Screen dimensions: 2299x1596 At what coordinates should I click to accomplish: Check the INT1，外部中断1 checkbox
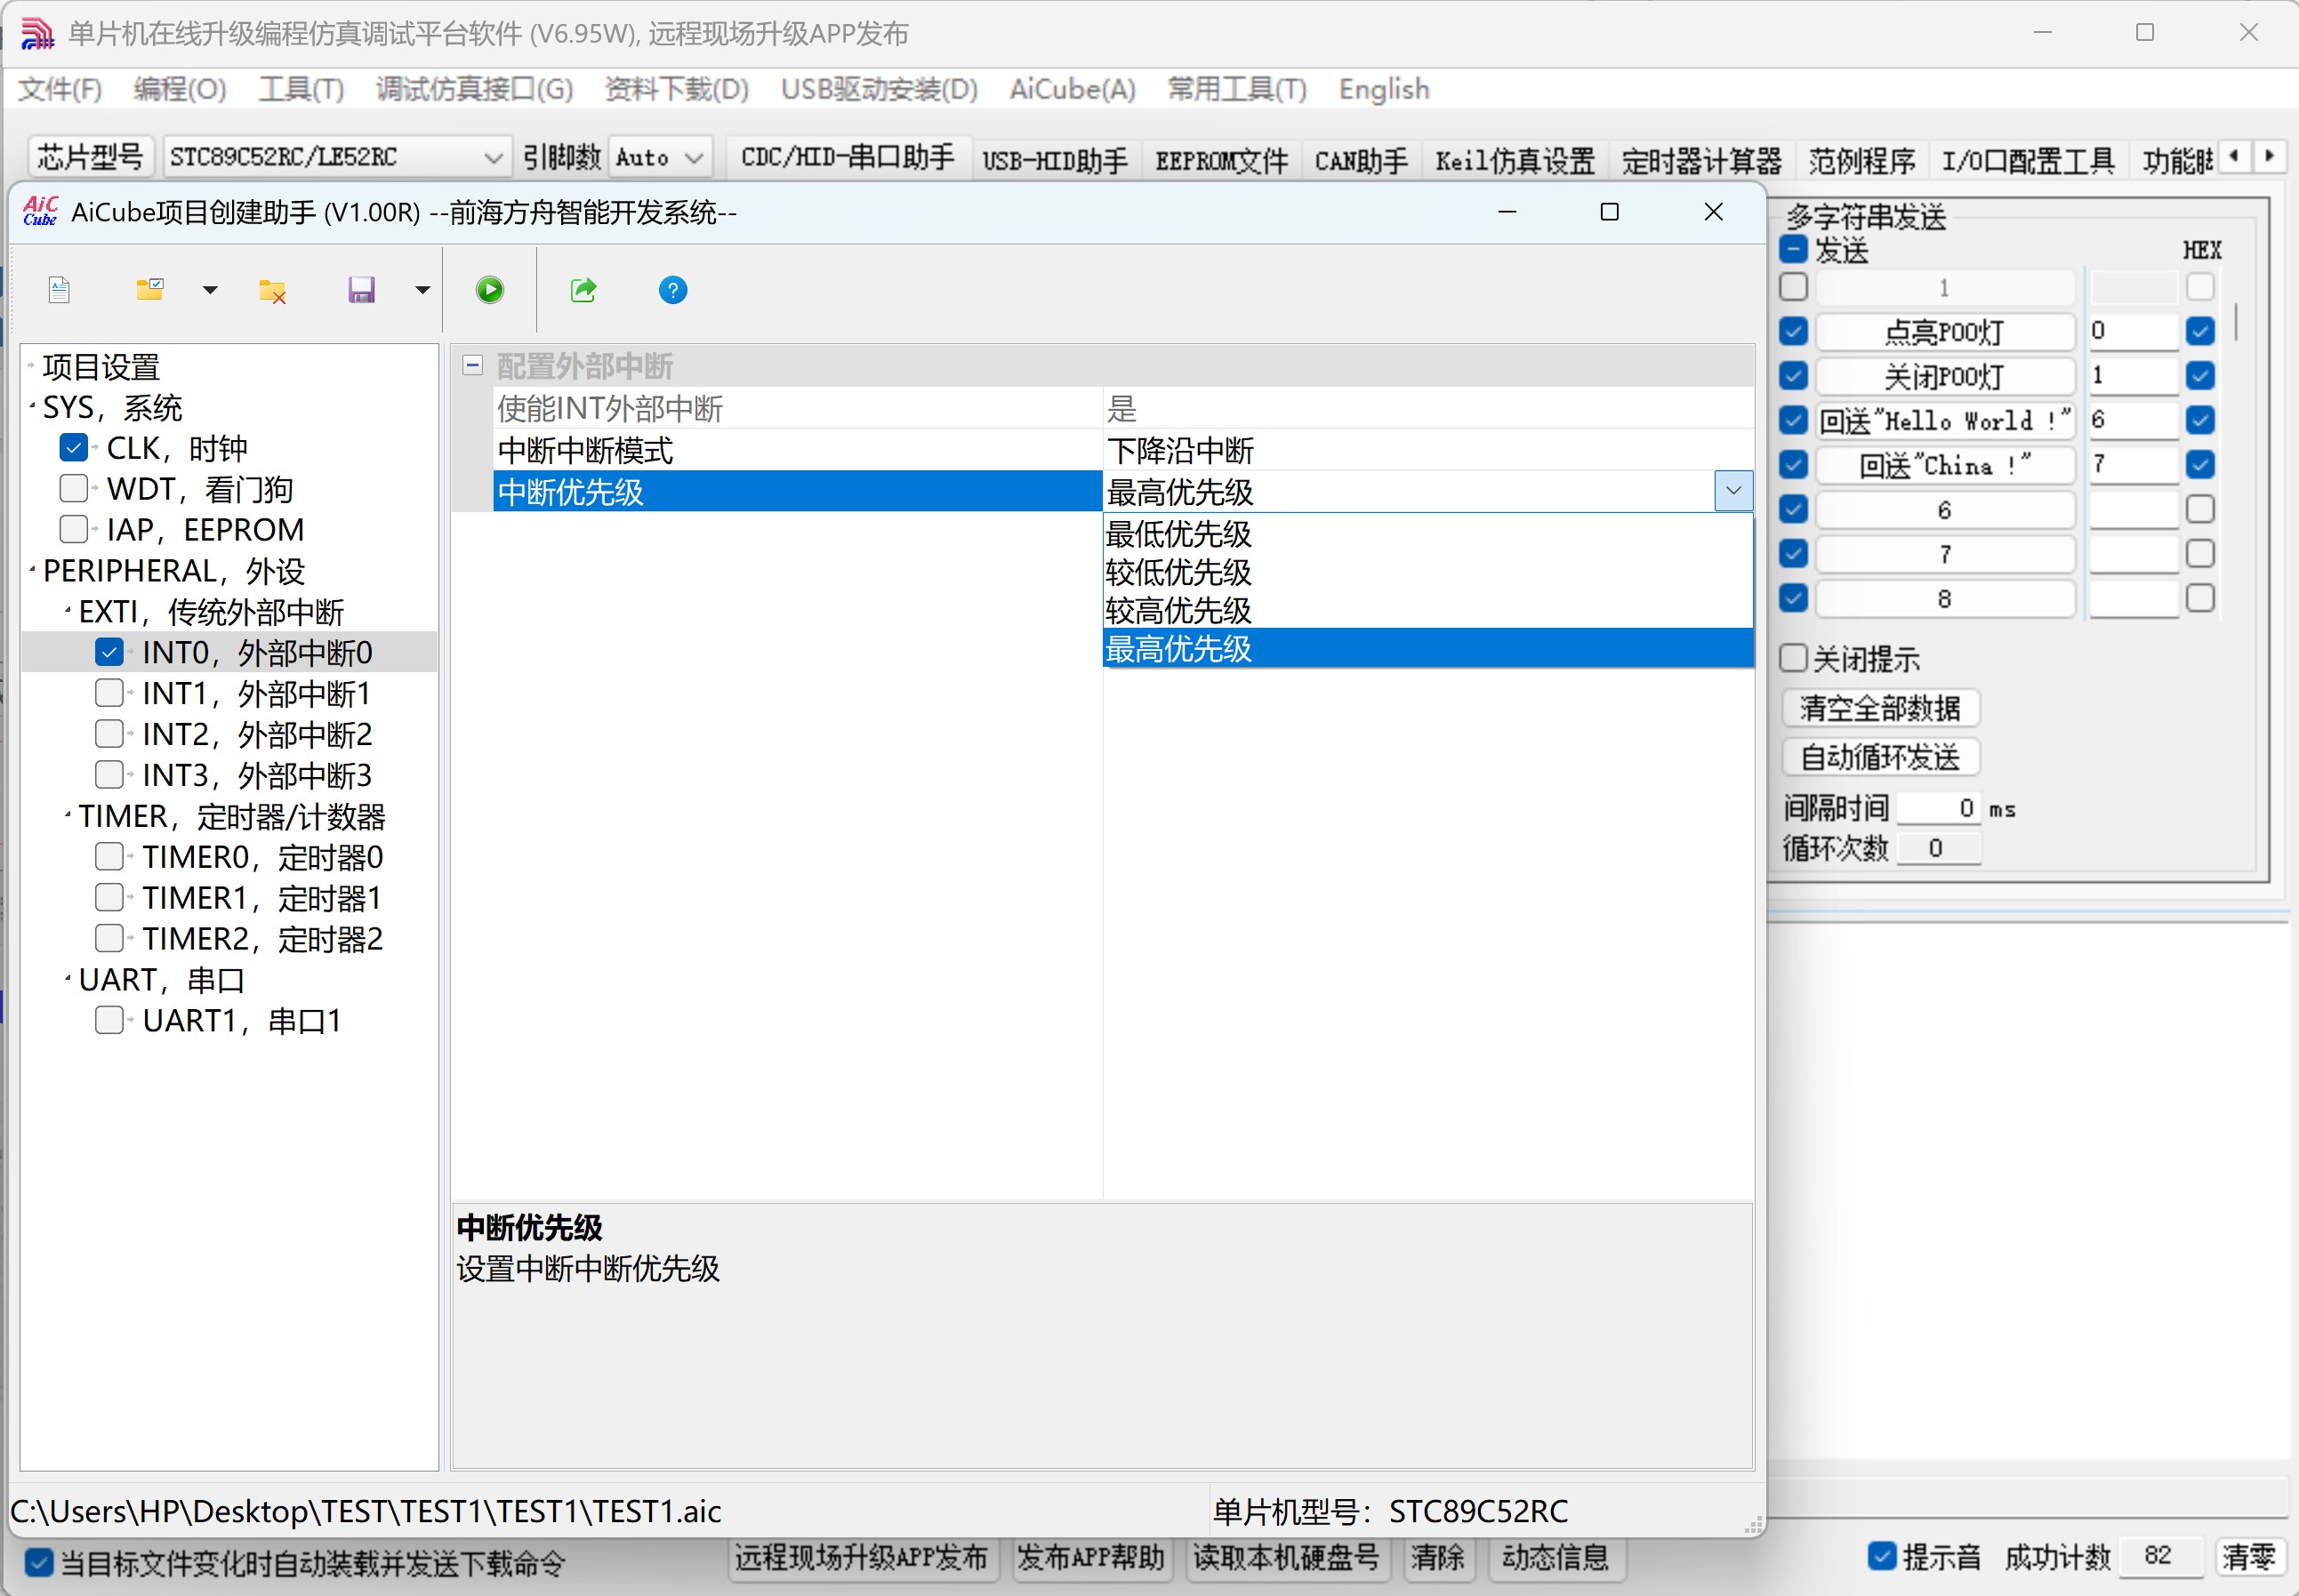click(x=109, y=693)
